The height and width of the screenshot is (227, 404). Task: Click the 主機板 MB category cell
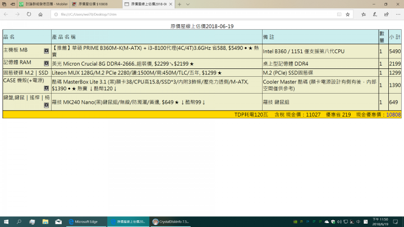(x=27, y=51)
